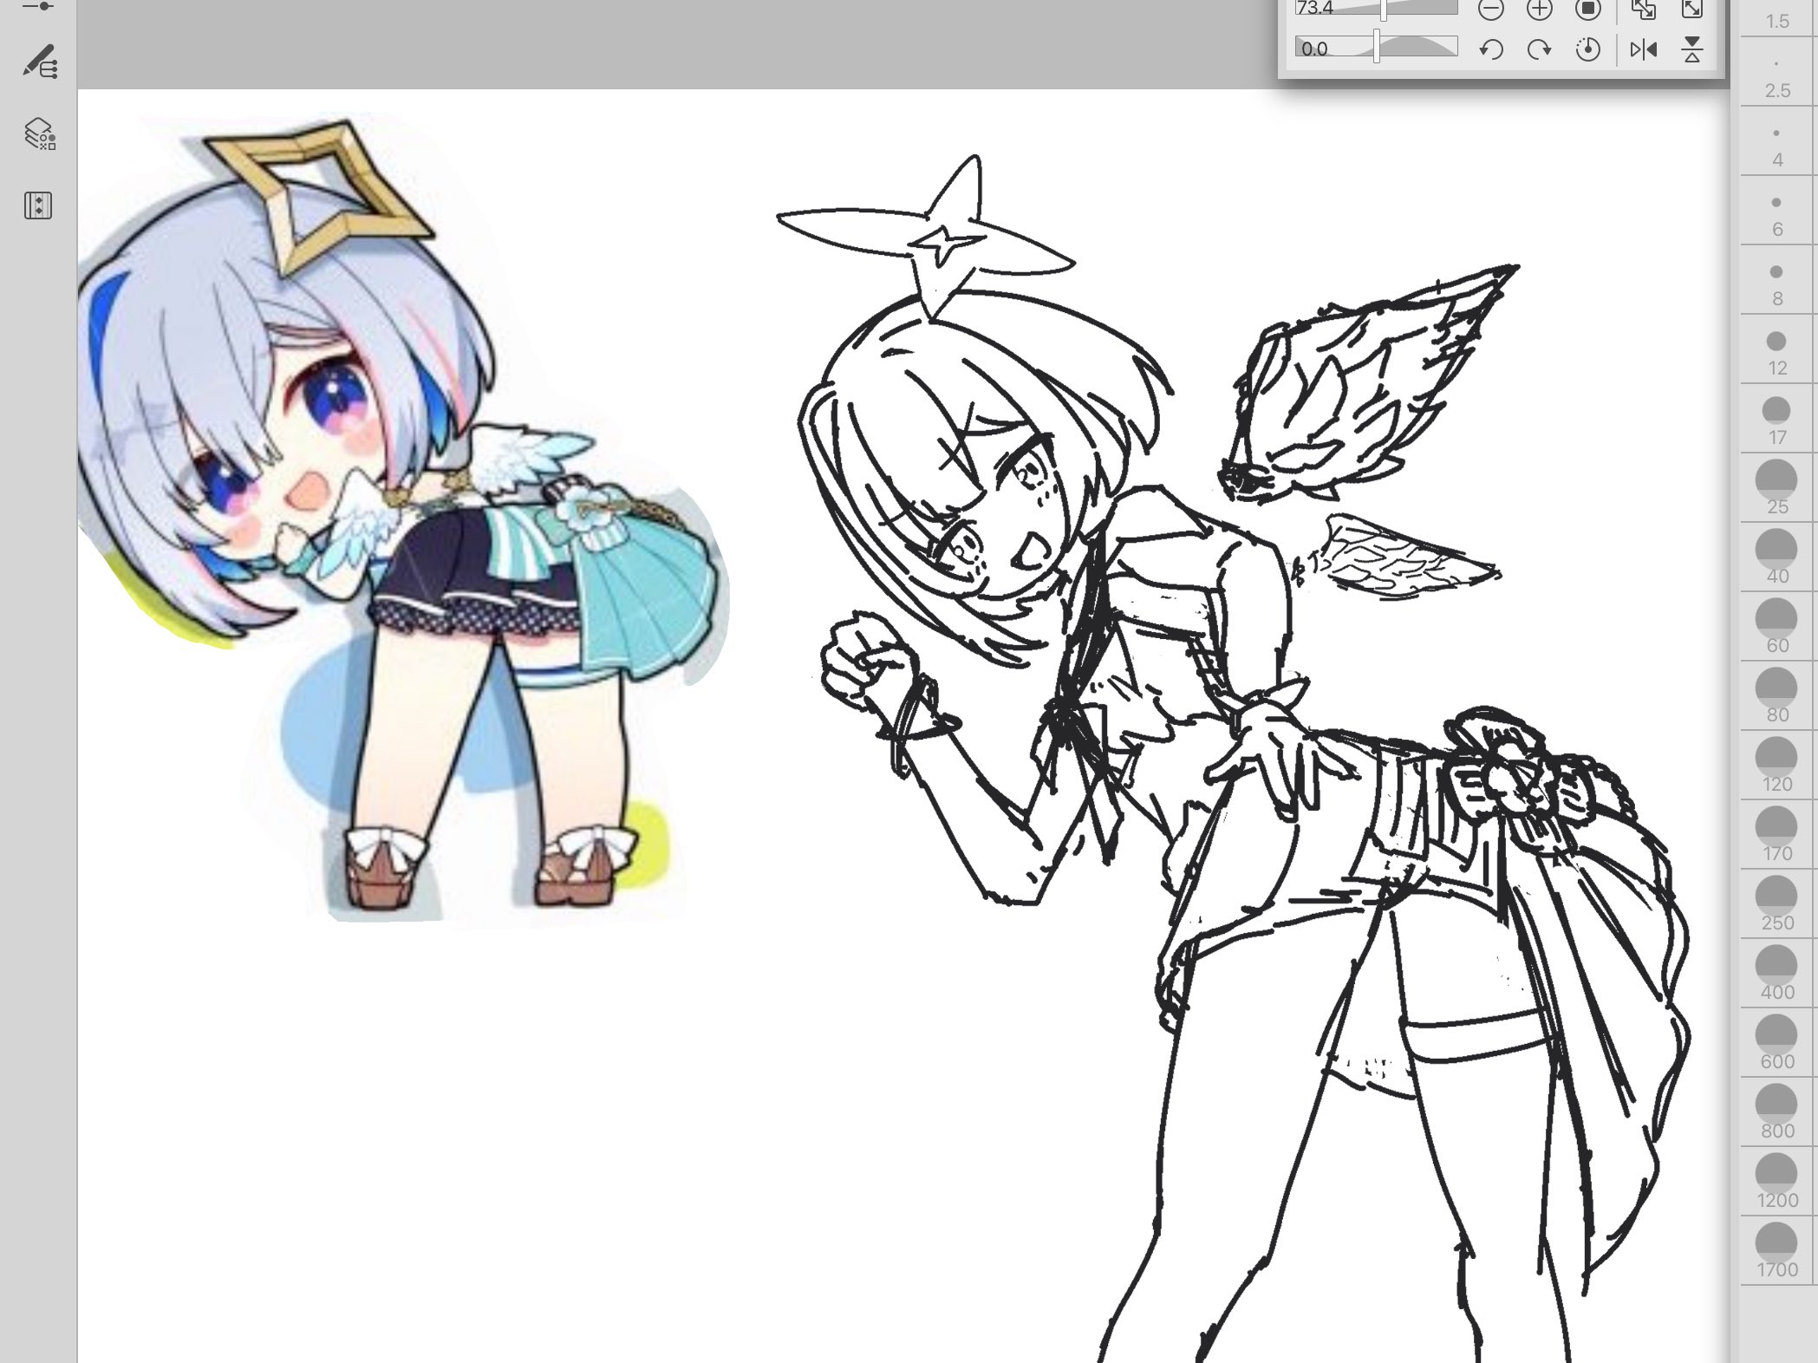Open the Material layers palette icon
1818x1363 pixels.
click(x=40, y=134)
